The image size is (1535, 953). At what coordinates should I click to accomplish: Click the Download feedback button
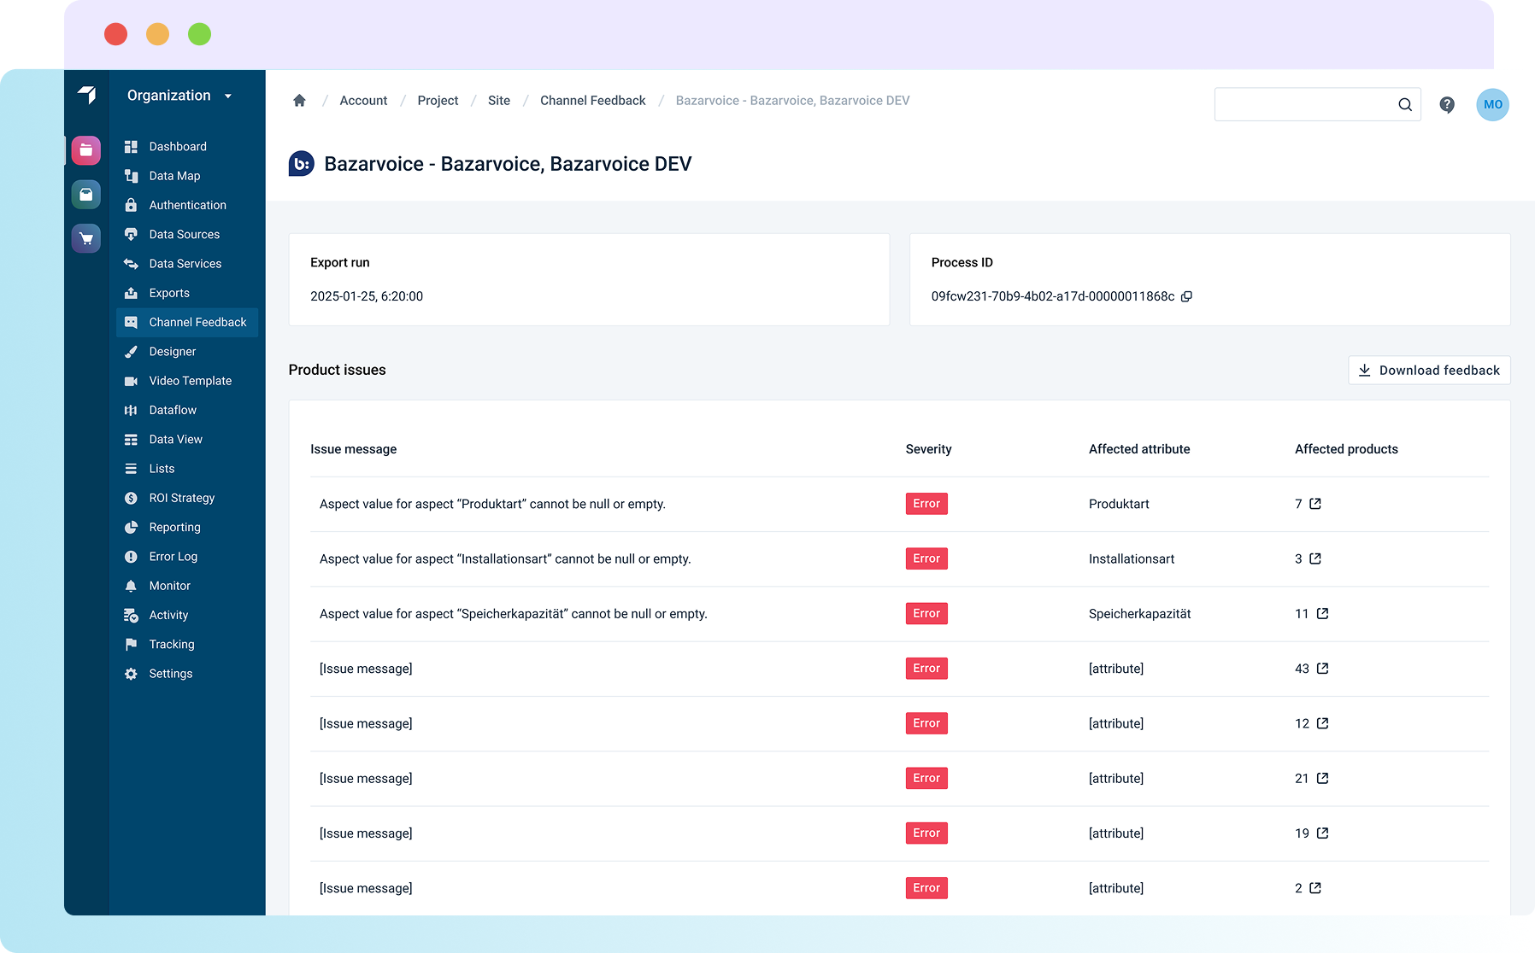(1429, 370)
